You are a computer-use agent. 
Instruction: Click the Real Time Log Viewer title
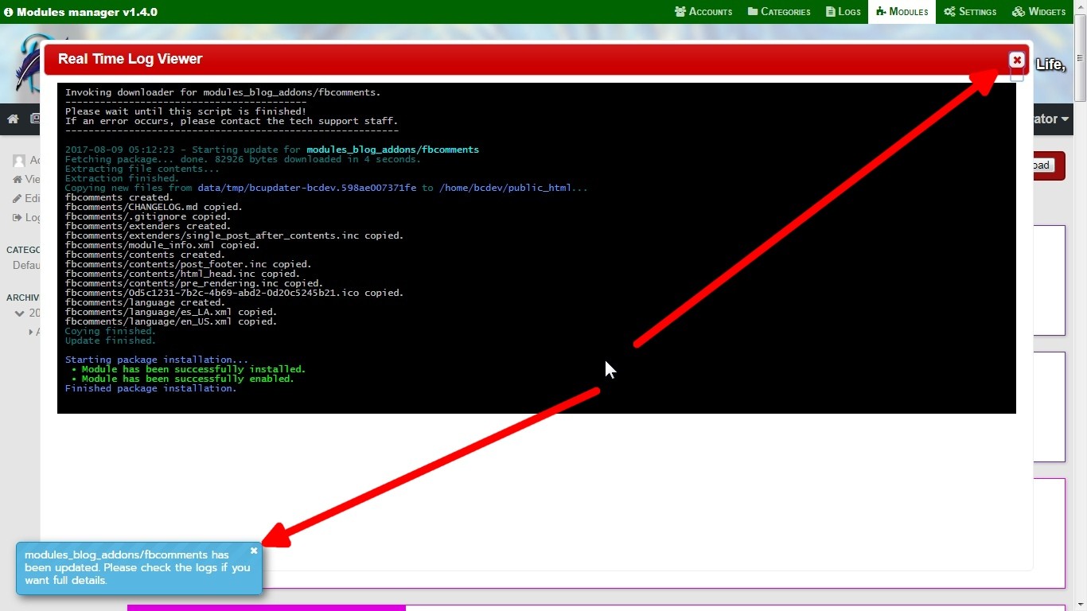click(130, 59)
